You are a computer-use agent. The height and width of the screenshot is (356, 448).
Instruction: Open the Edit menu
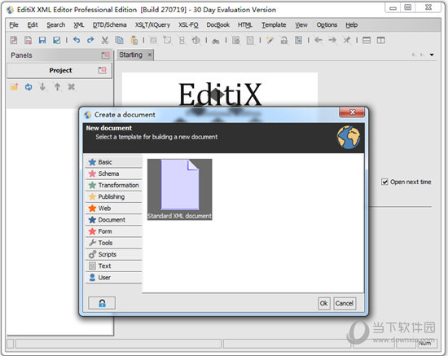[x=33, y=25]
